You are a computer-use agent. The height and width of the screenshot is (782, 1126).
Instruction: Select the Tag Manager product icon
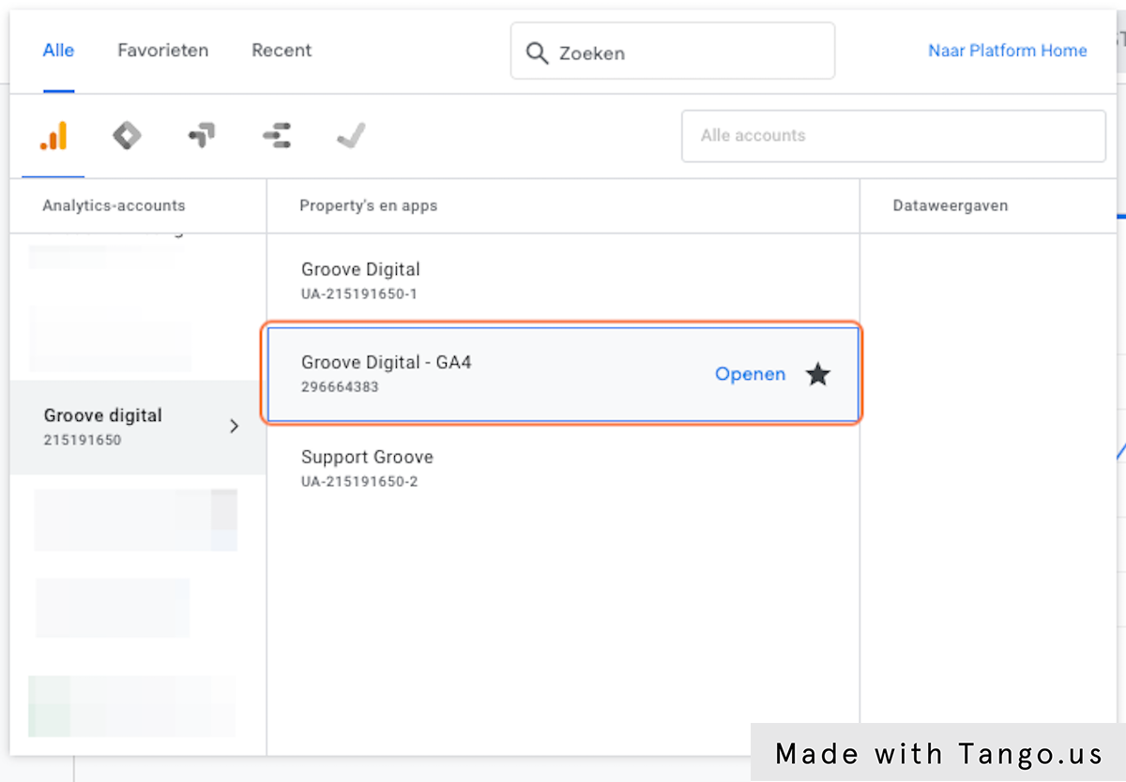127,136
